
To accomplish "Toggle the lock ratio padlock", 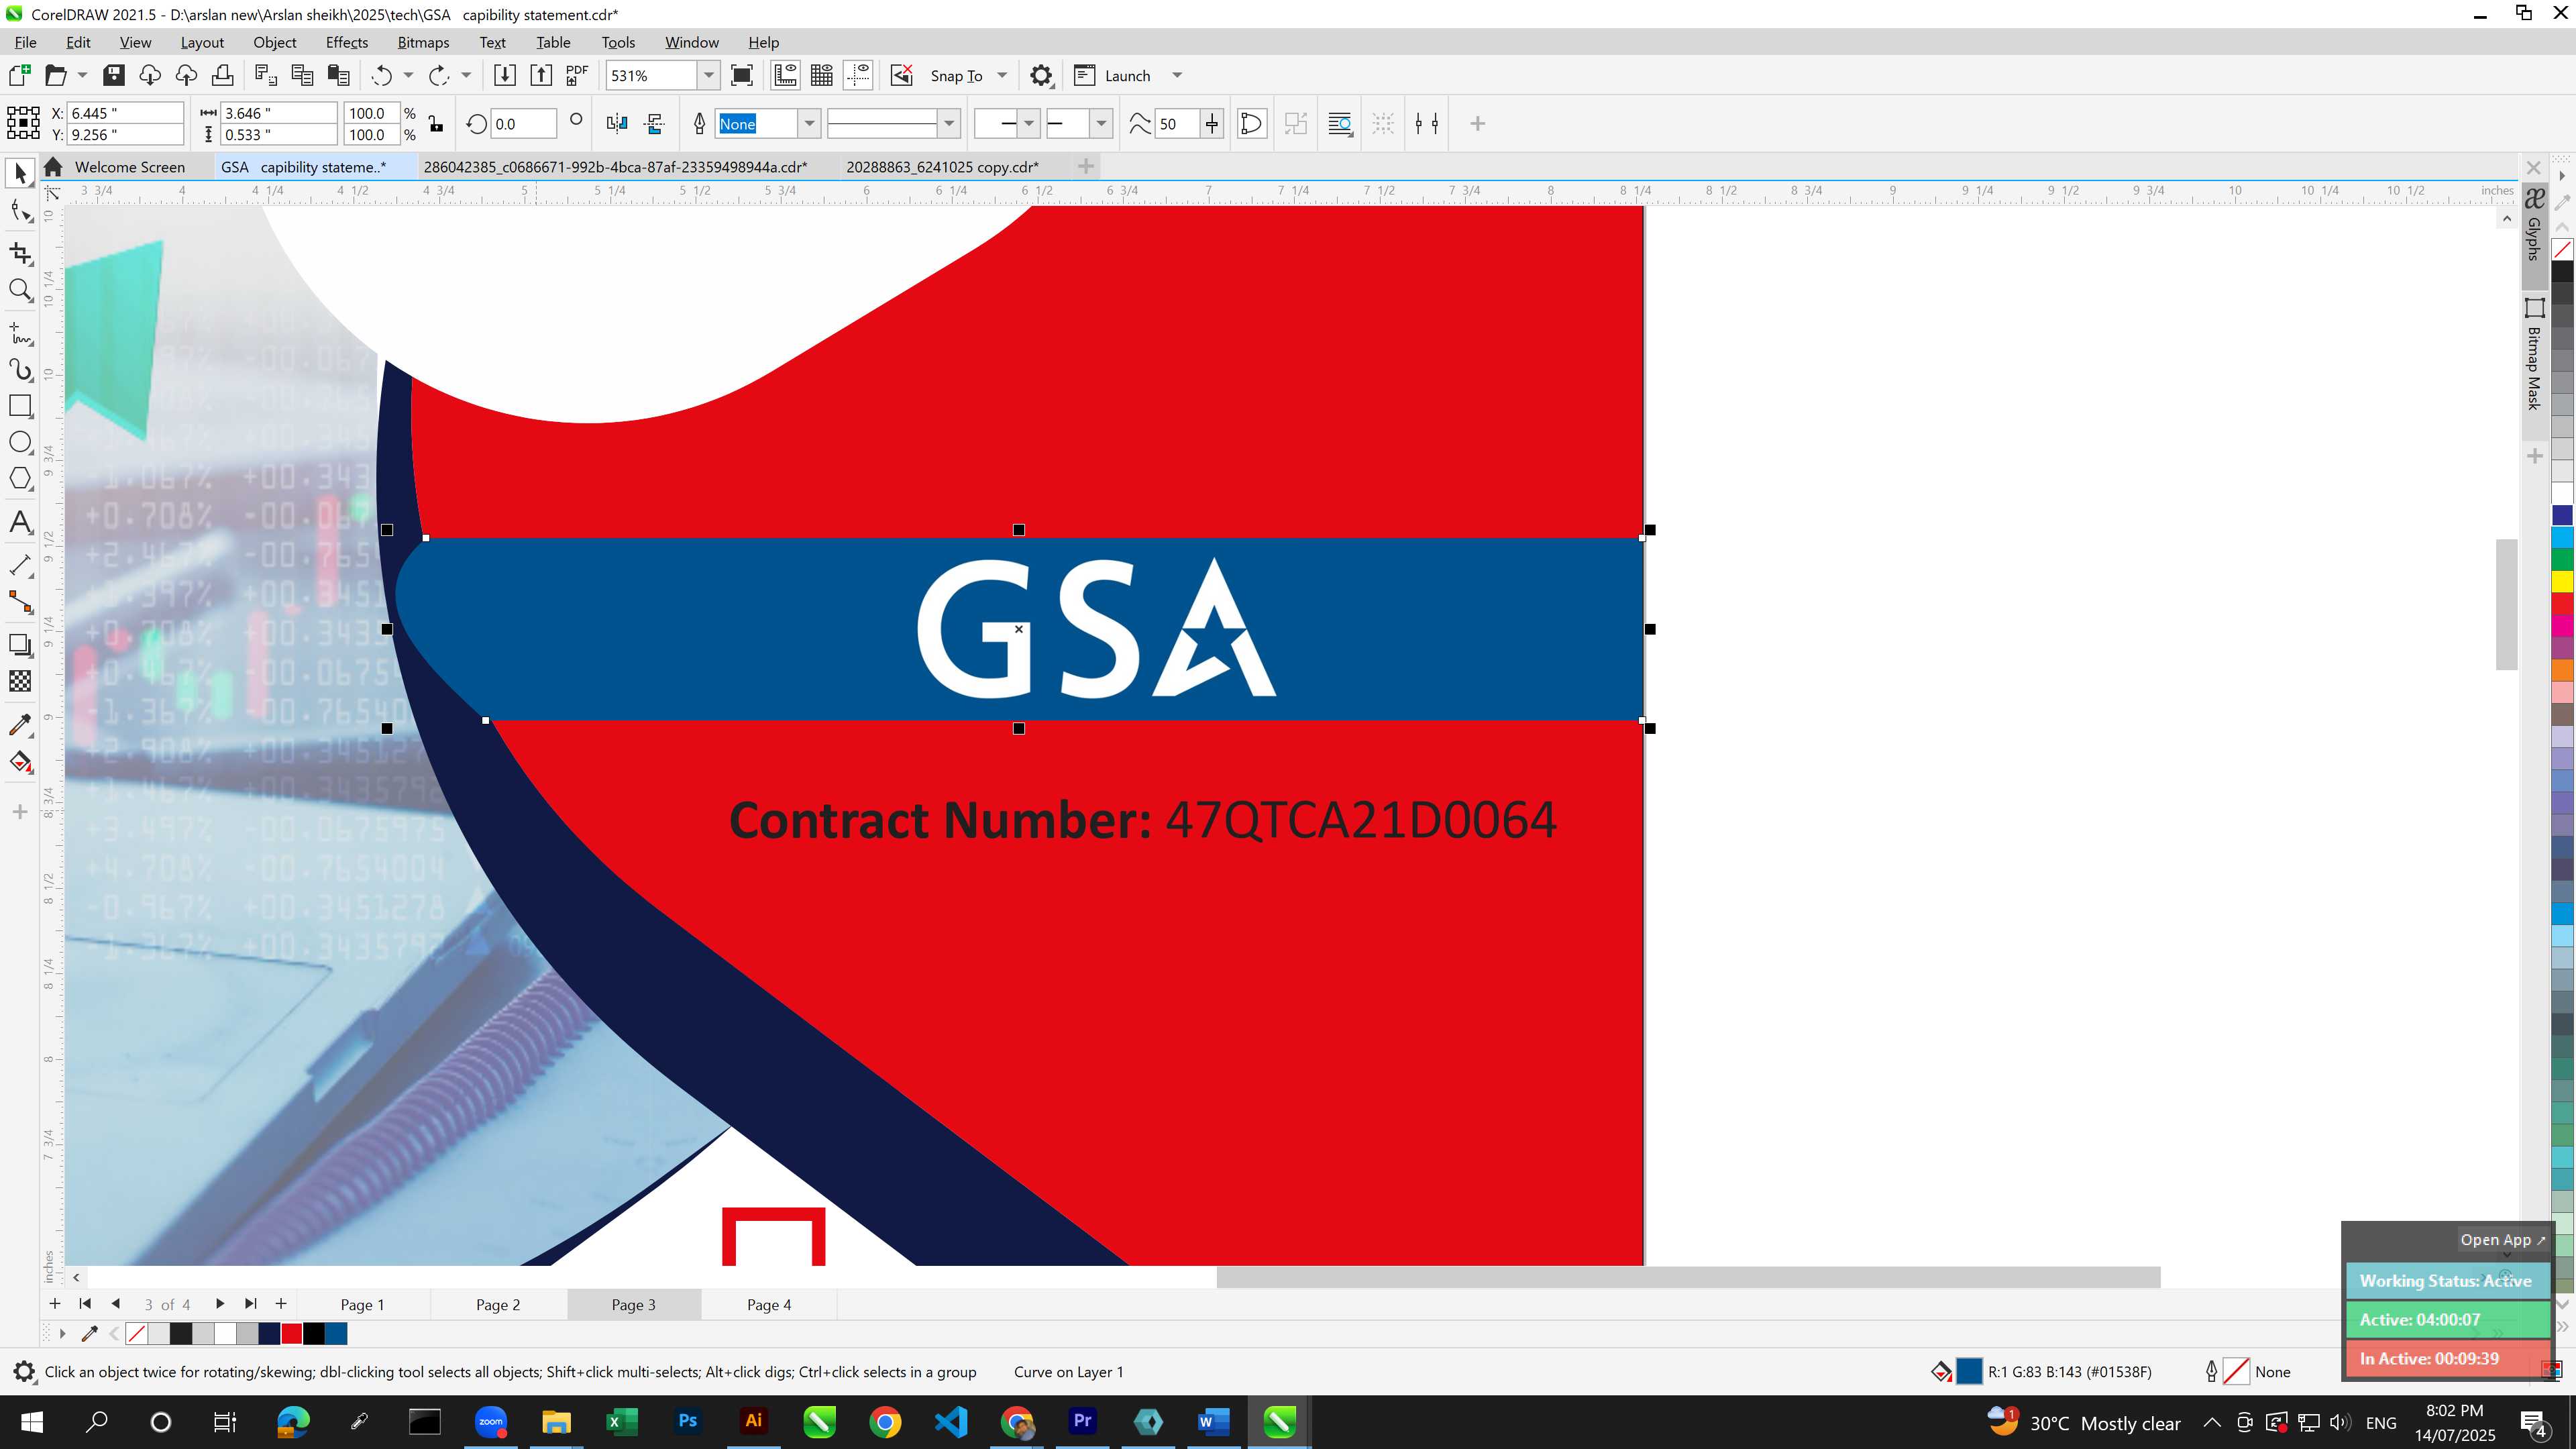I will pyautogui.click(x=436, y=124).
